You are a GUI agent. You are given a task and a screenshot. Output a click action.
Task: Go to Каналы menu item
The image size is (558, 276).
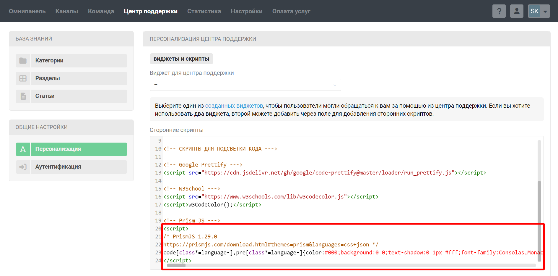pyautogui.click(x=67, y=11)
